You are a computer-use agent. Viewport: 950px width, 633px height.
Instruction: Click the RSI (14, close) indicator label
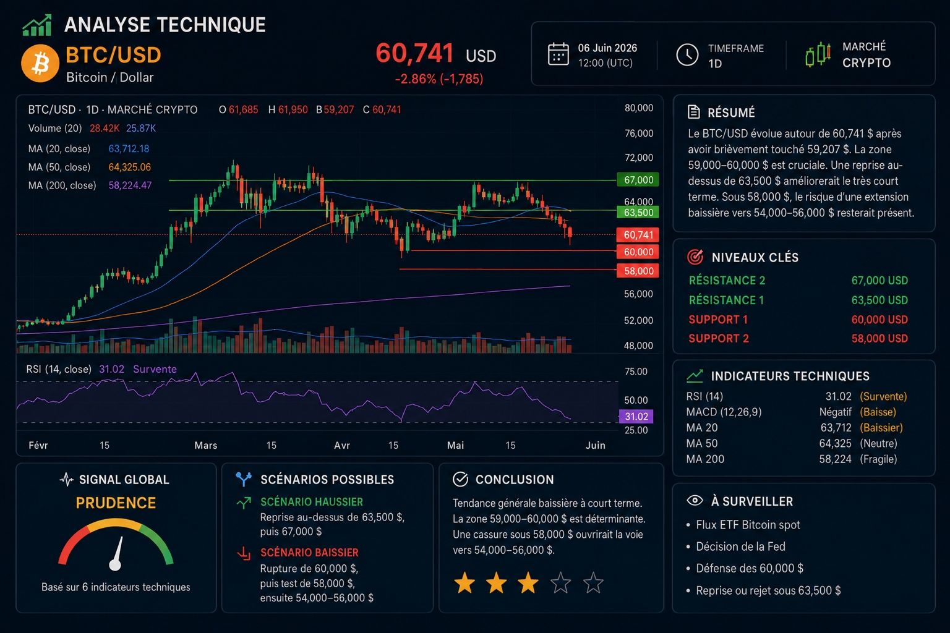59,369
